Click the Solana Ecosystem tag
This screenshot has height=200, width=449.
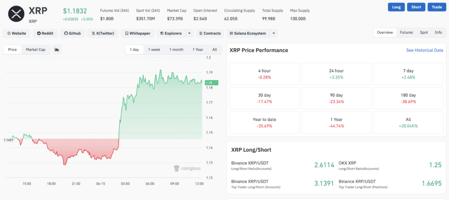tap(248, 33)
